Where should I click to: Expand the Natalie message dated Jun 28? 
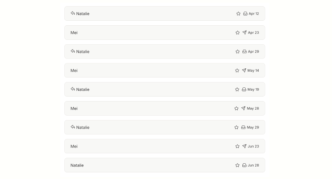pyautogui.click(x=165, y=165)
